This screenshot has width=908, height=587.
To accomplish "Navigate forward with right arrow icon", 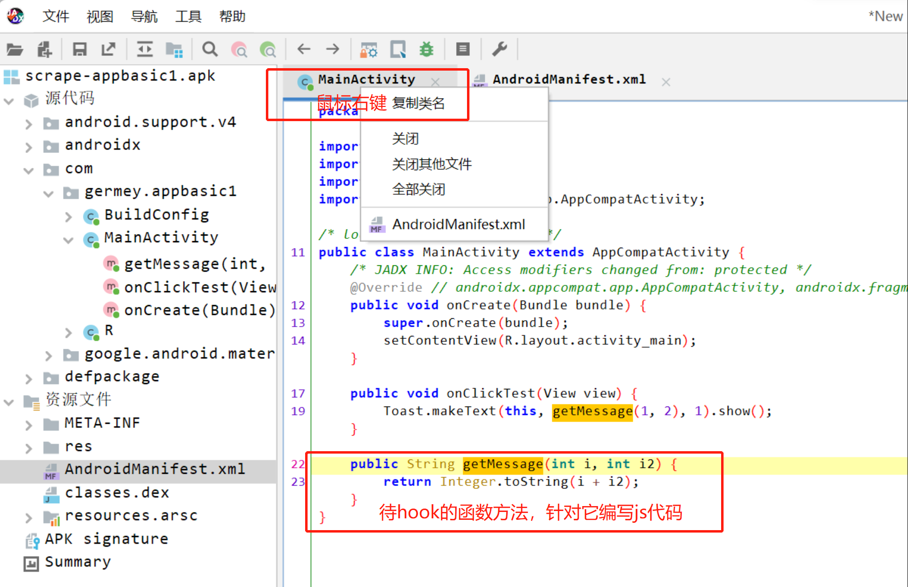I will coord(333,49).
